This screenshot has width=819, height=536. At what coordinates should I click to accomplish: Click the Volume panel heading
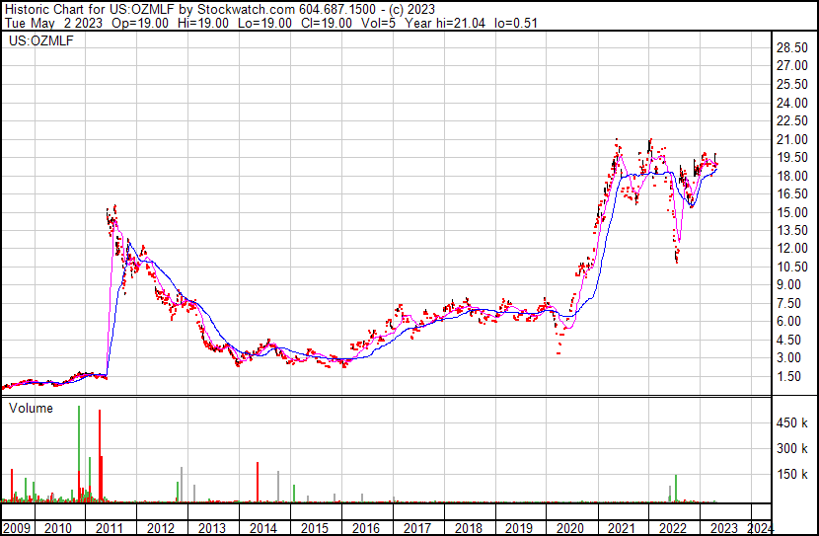click(32, 408)
